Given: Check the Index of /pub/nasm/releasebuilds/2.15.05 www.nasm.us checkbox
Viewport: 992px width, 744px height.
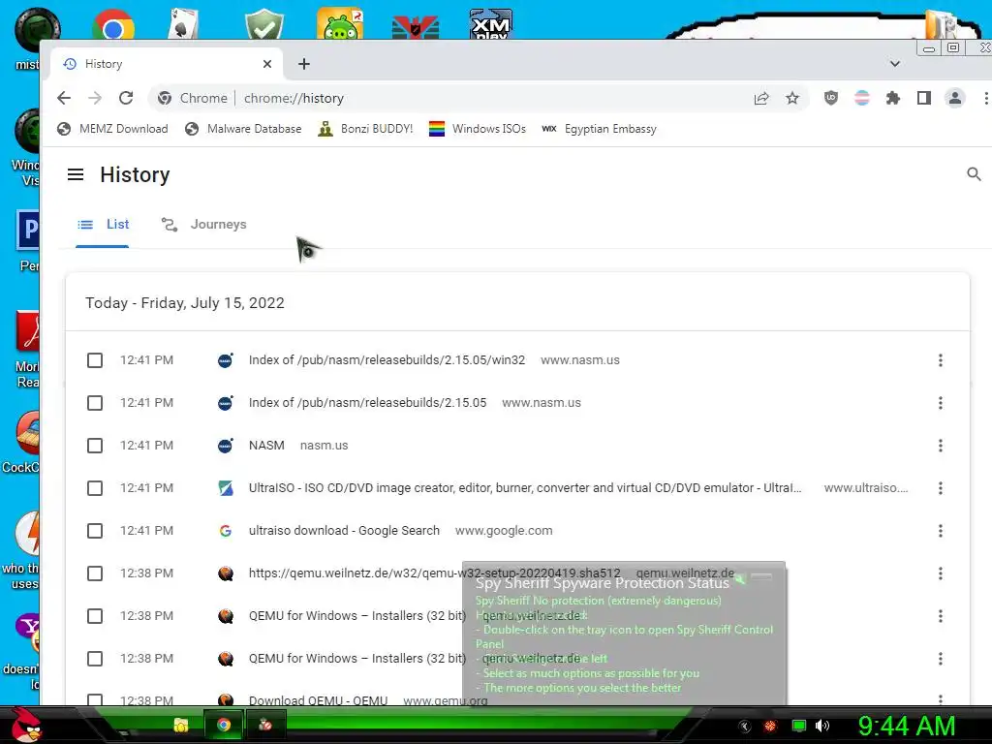Looking at the screenshot, I should click(95, 403).
